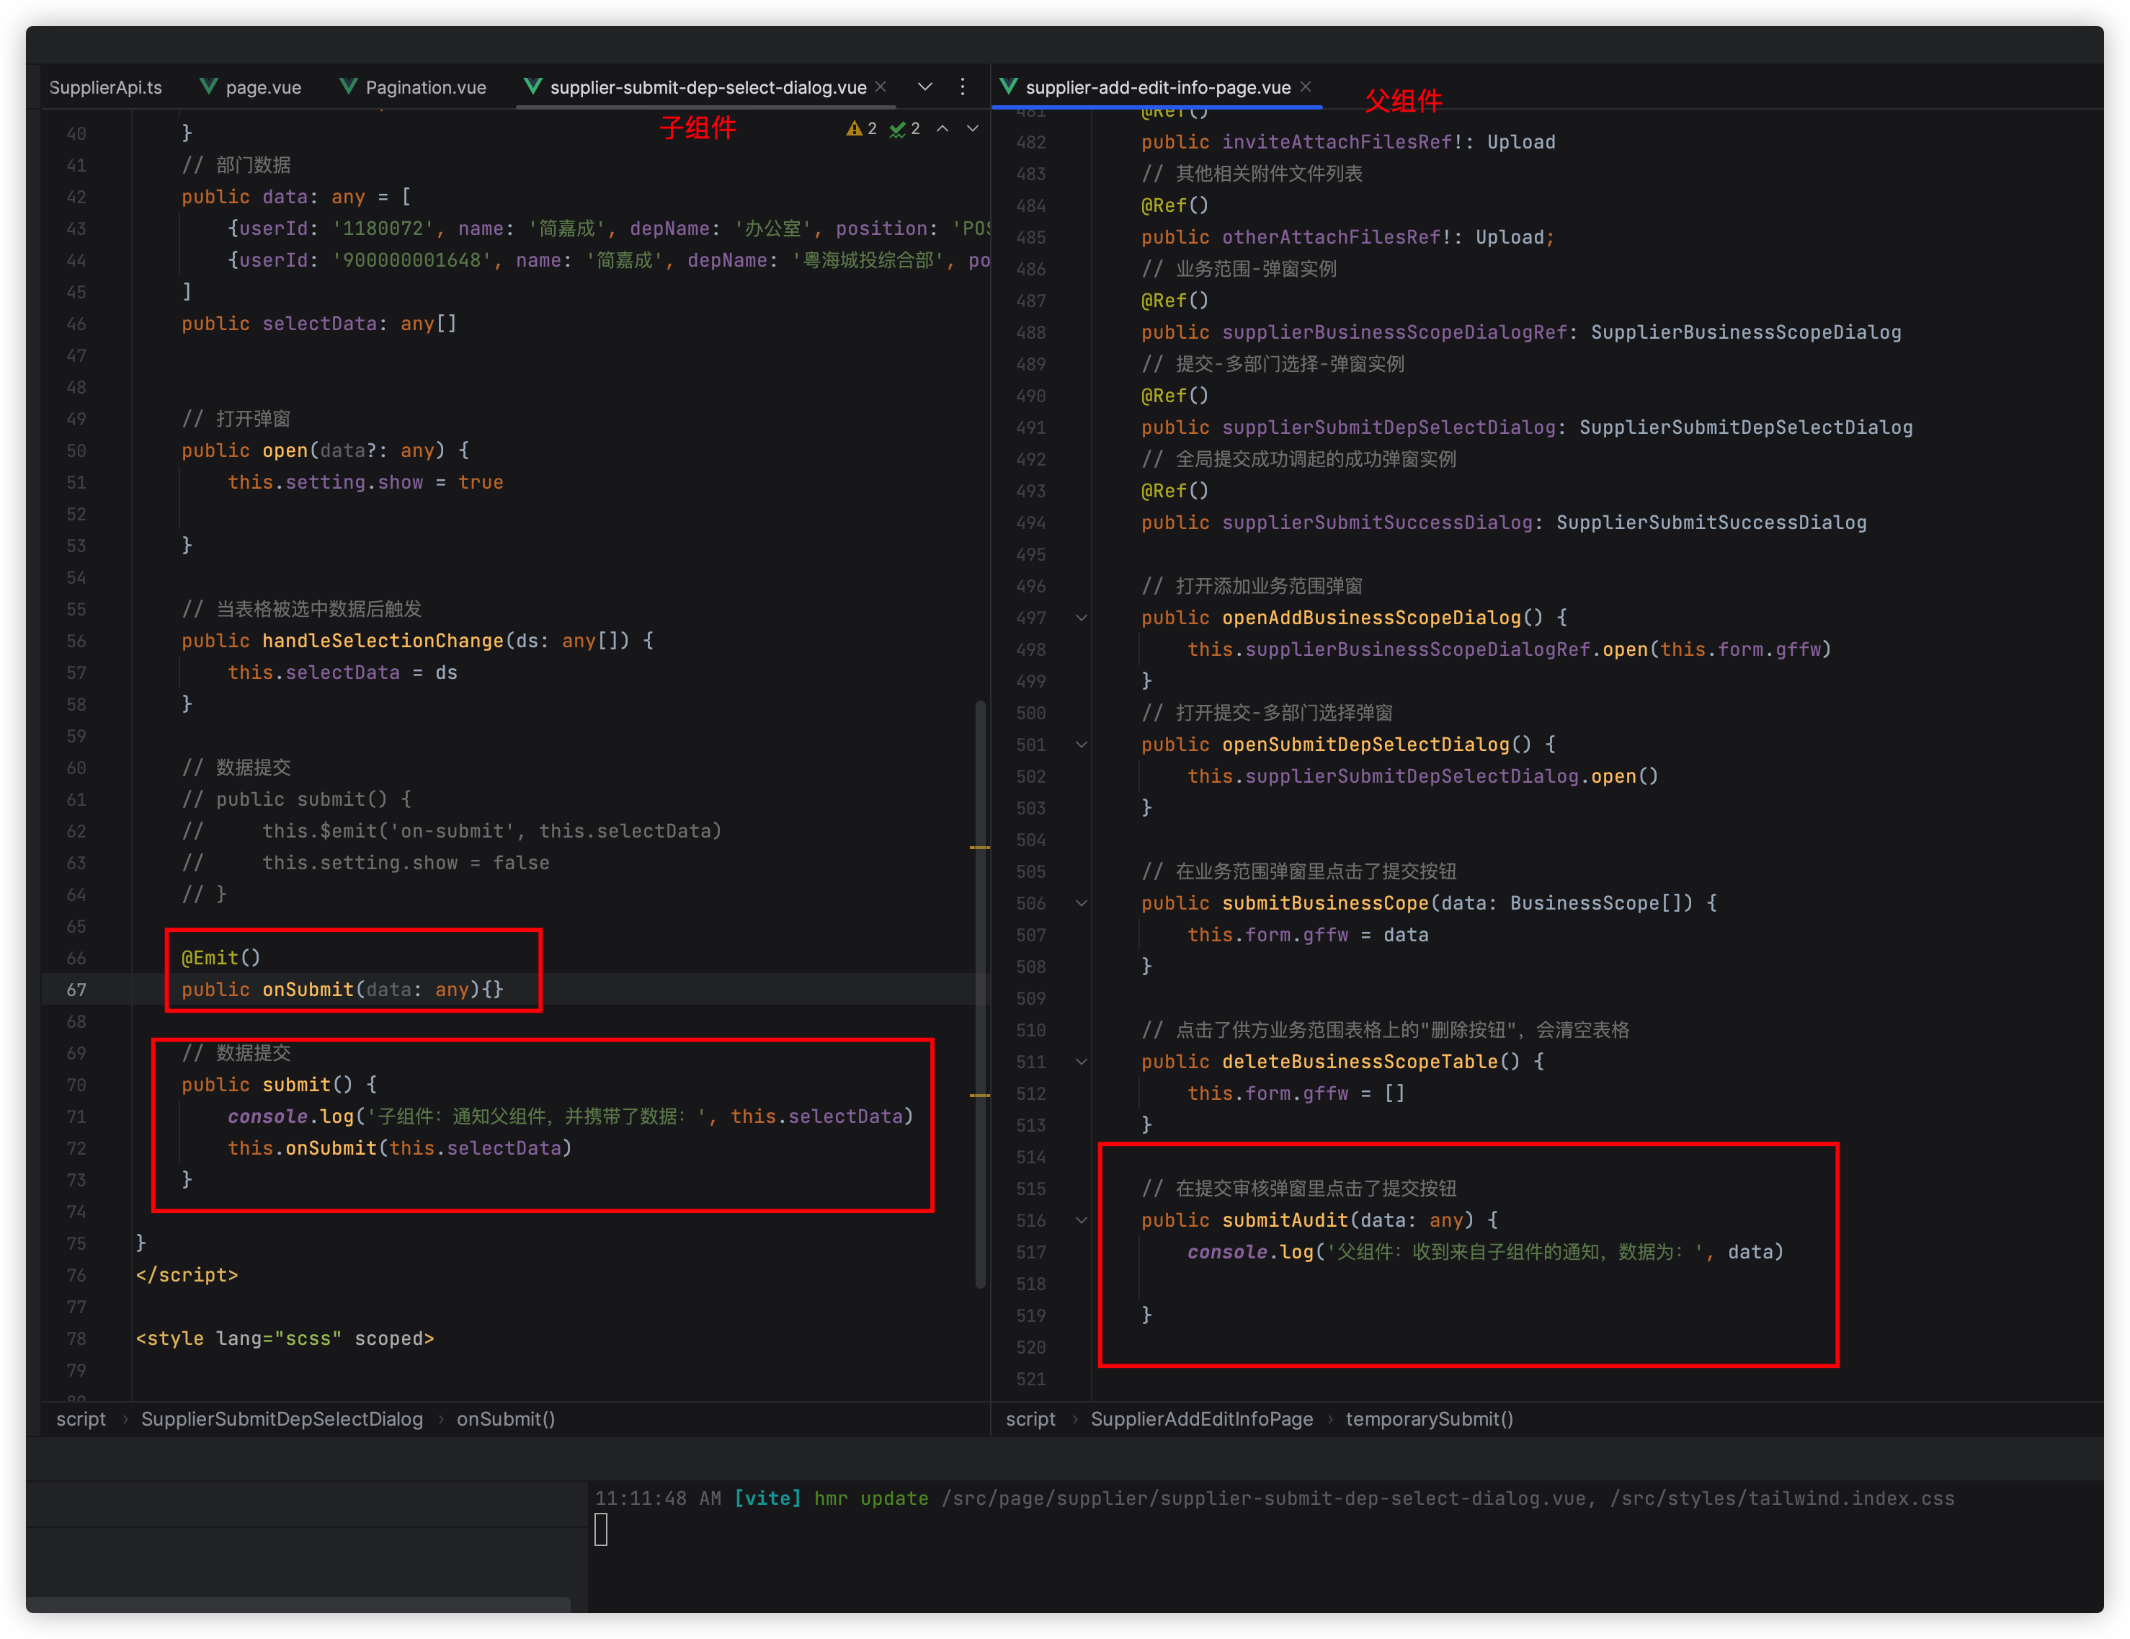Image resolution: width=2130 pixels, height=1639 pixels.
Task: Click temporarySubmit() breadcrumb item
Action: [x=1429, y=1418]
